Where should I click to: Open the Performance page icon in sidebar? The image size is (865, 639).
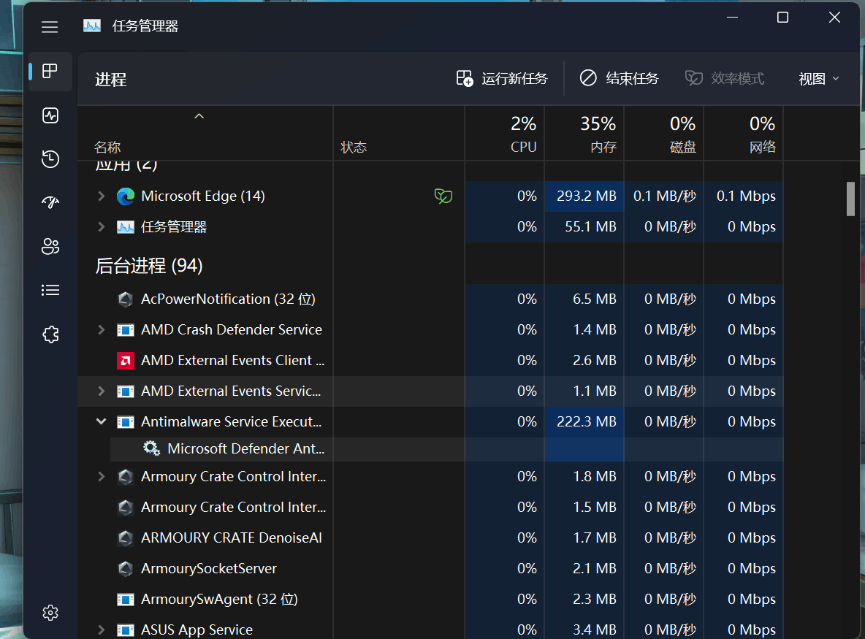50,115
